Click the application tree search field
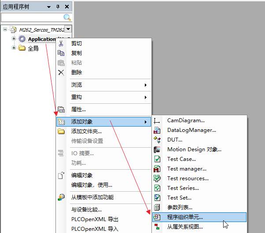Image resolution: width=265 pixels, height=233 pixels. point(32,18)
